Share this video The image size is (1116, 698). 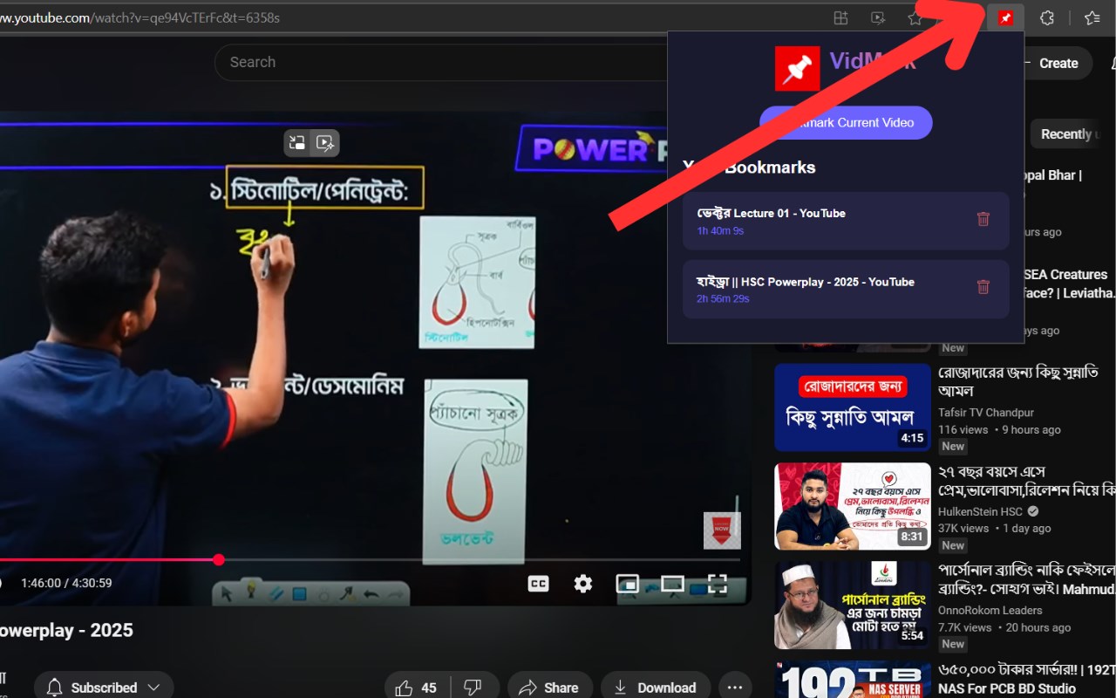tap(550, 688)
